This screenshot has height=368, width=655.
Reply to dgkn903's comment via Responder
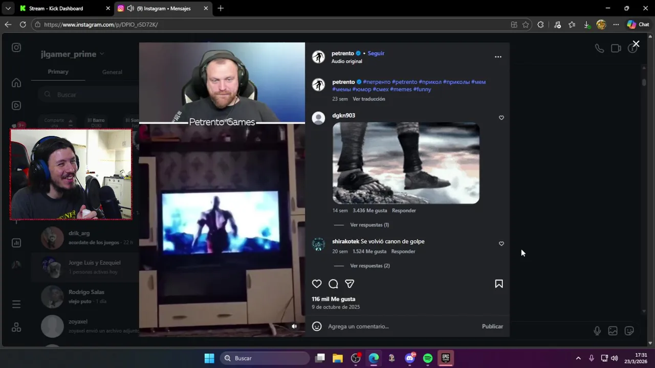(x=404, y=211)
